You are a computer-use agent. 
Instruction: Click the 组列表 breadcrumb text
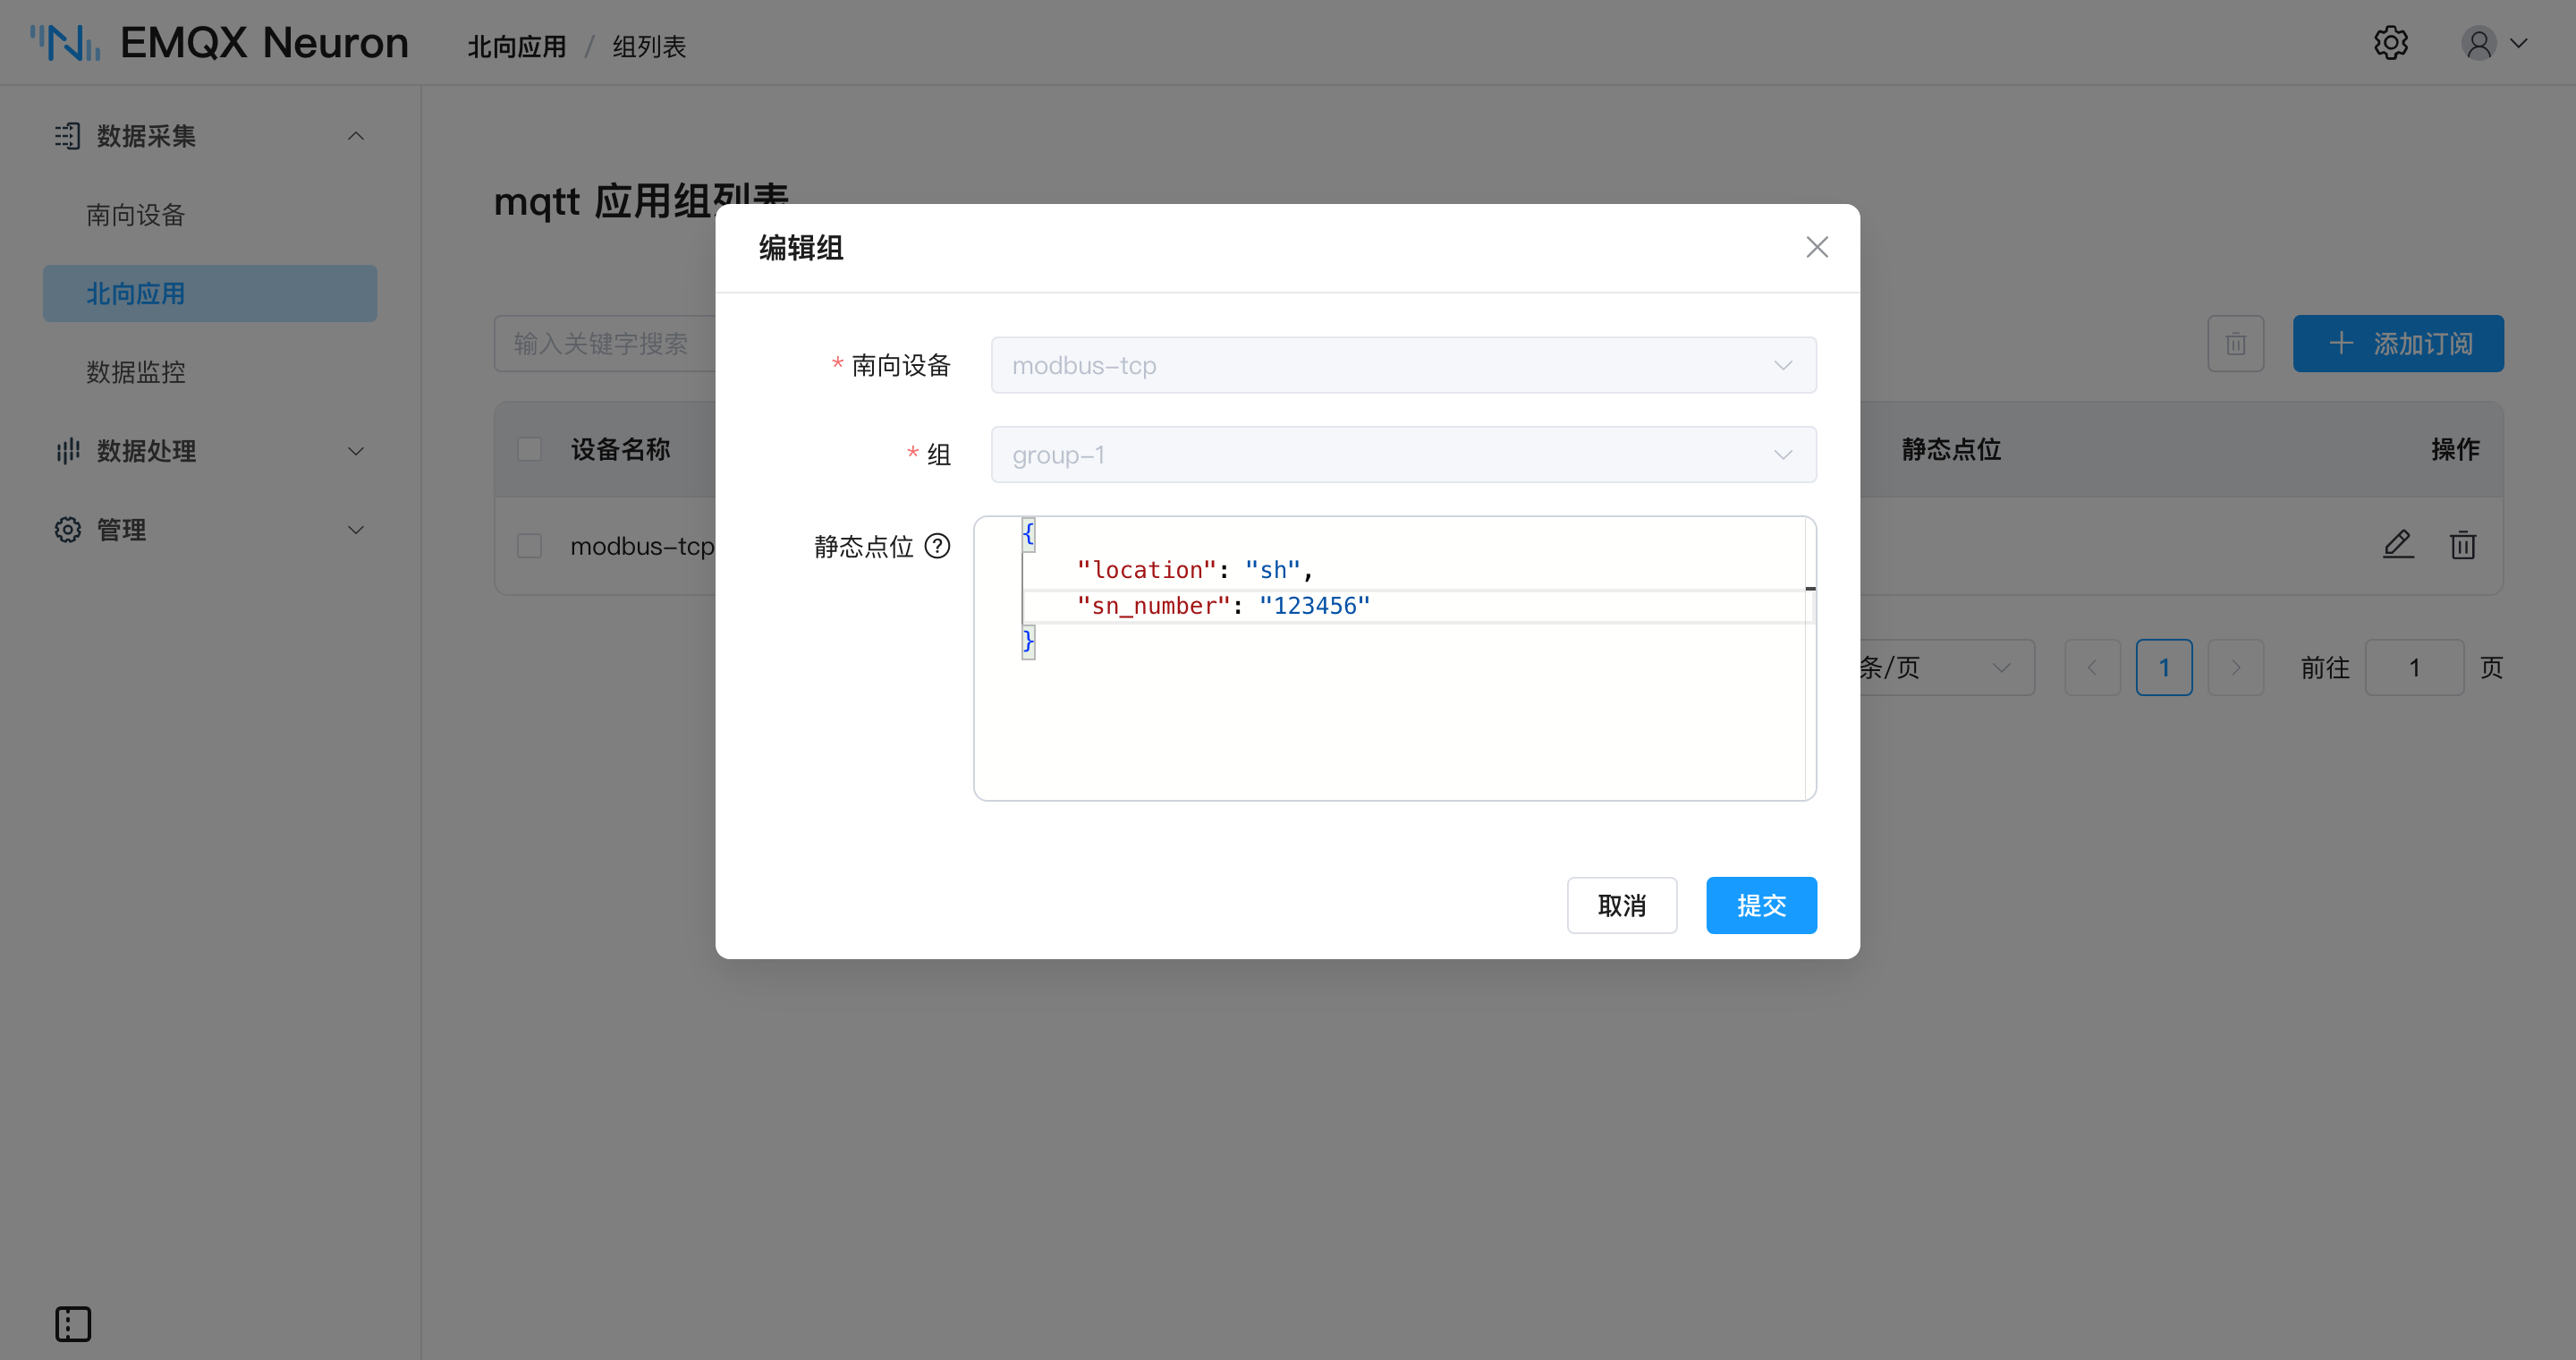[649, 46]
